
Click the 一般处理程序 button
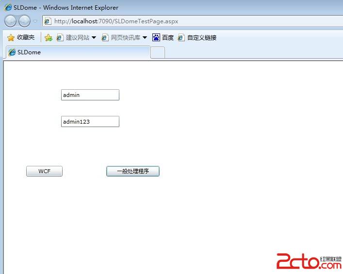tap(133, 171)
